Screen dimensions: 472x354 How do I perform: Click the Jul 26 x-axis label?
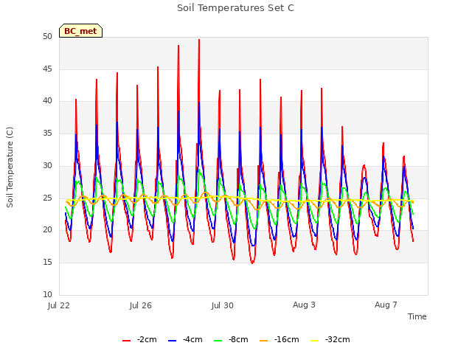click(x=141, y=305)
